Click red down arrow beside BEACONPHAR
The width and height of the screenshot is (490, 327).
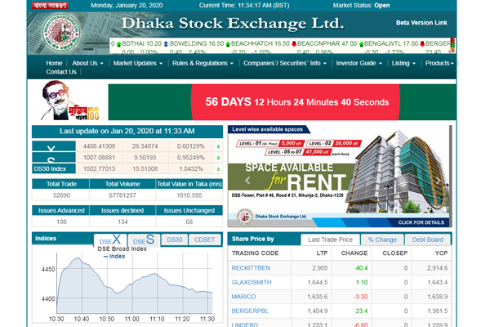click(294, 44)
